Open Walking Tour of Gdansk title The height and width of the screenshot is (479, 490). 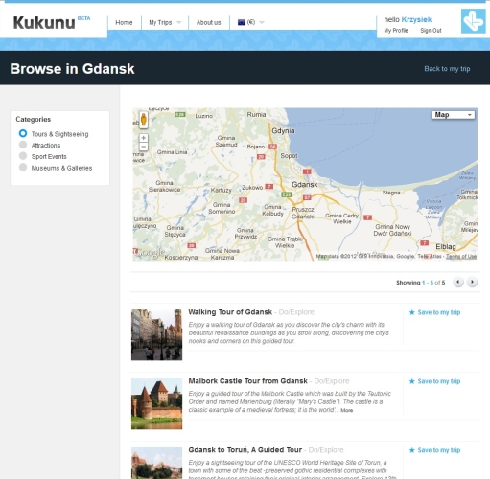pyautogui.click(x=230, y=312)
